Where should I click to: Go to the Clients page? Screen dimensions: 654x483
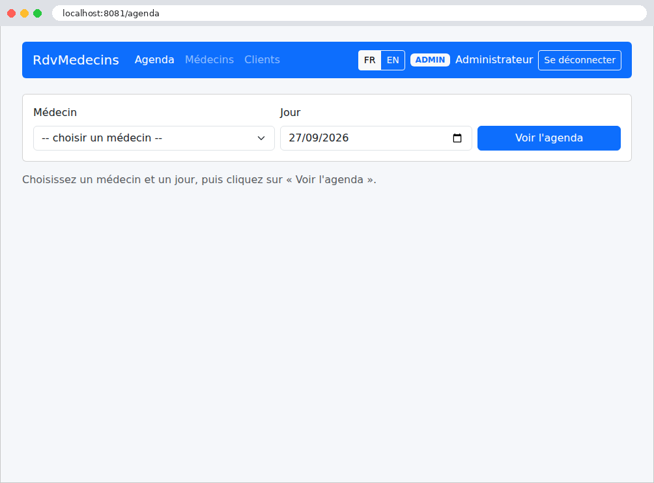pos(262,60)
